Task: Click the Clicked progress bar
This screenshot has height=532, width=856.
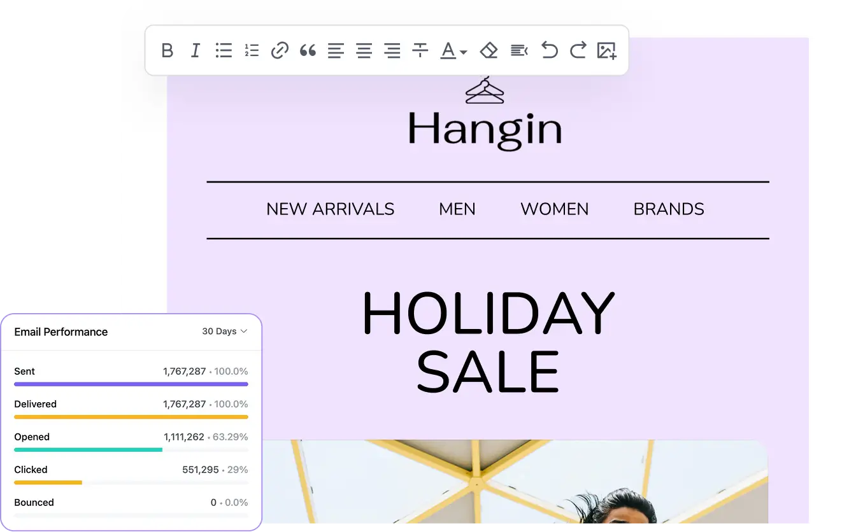Action: click(131, 482)
